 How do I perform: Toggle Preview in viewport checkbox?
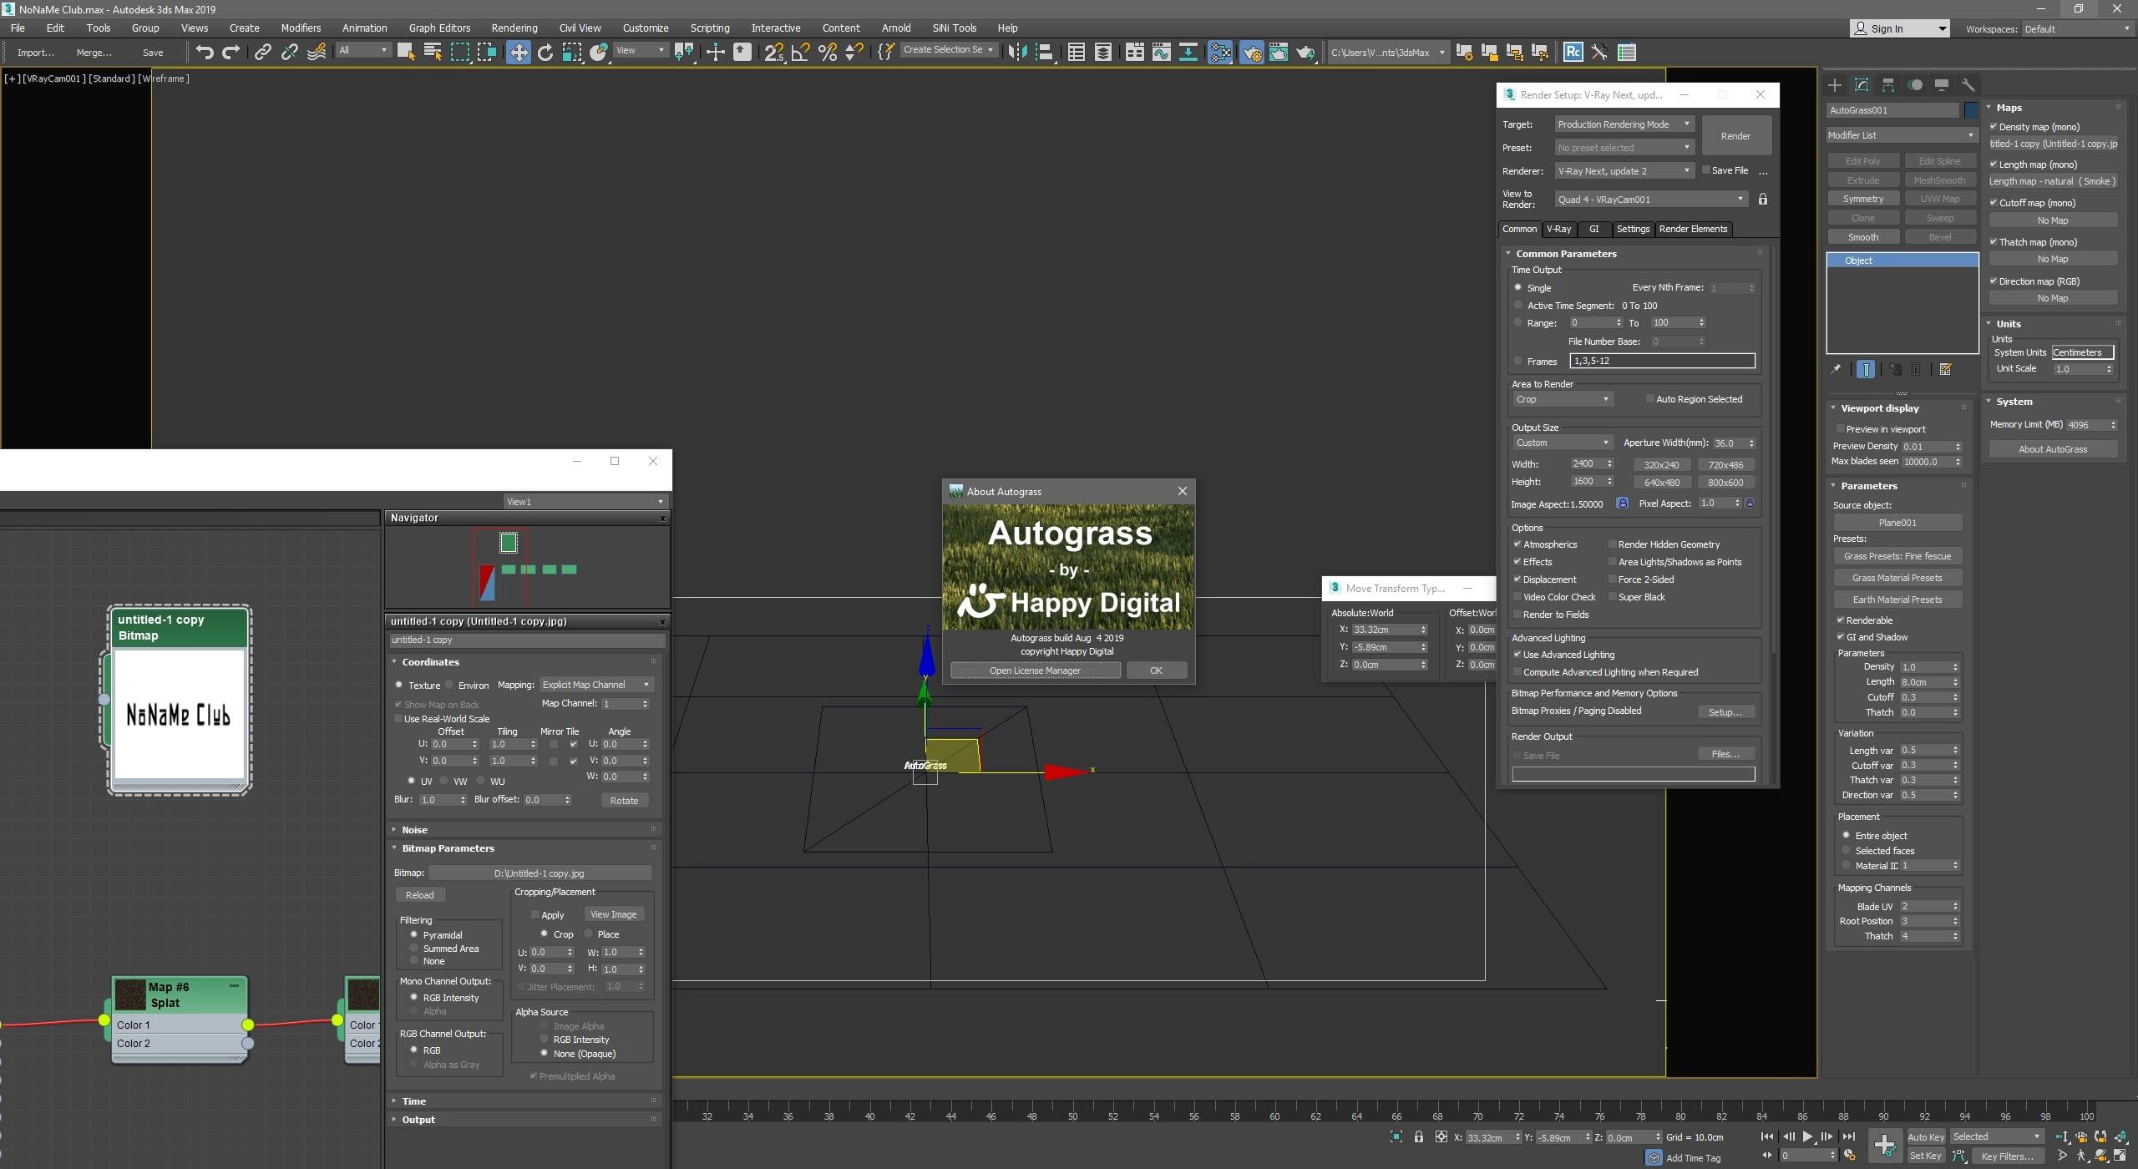pos(1840,428)
